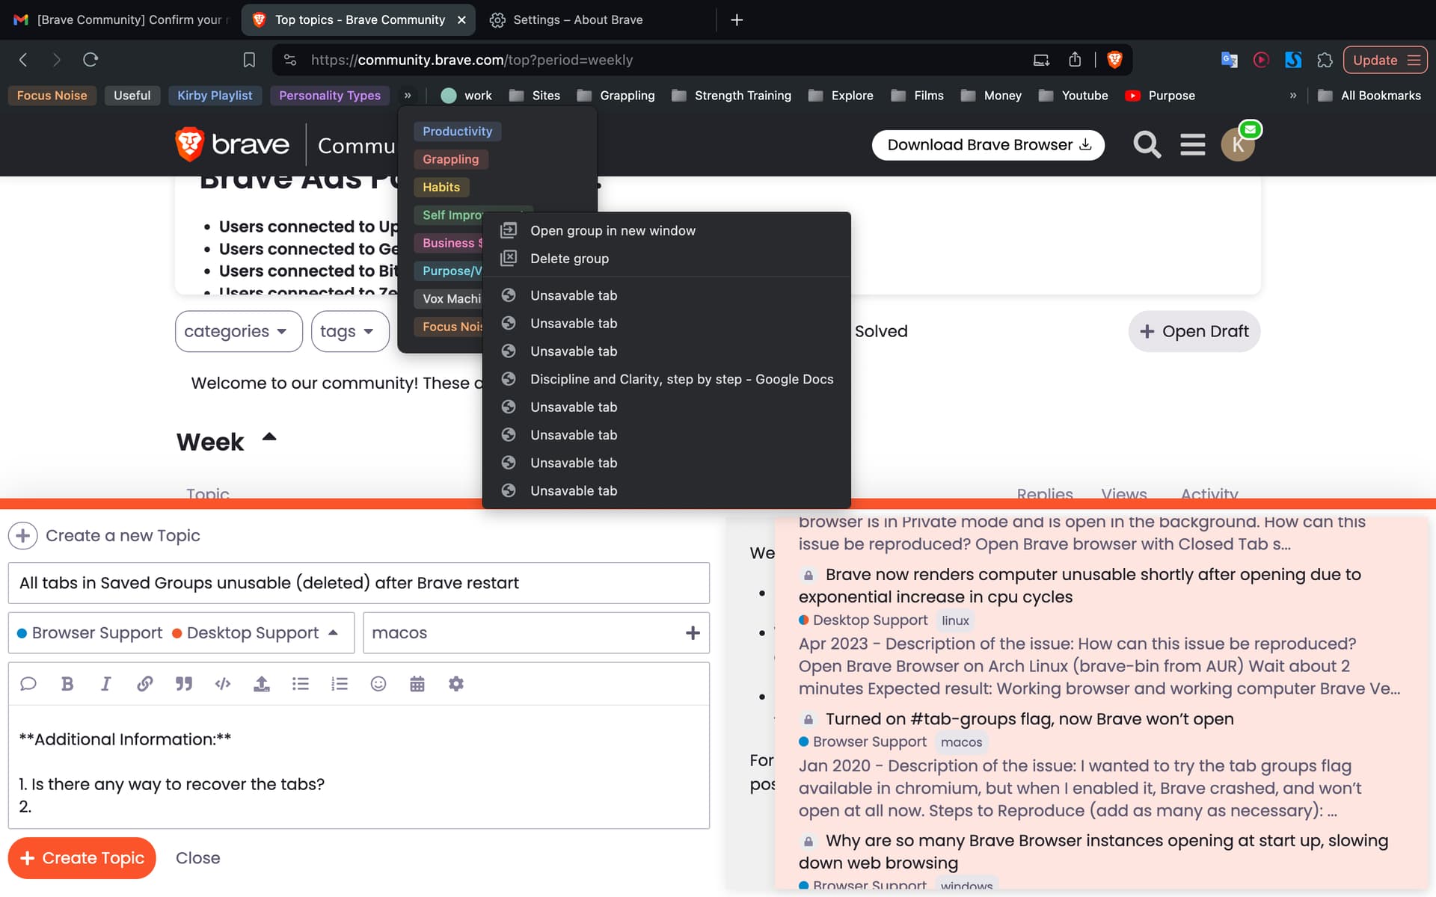Click the Brave Shields lion icon in address bar

tap(1114, 60)
